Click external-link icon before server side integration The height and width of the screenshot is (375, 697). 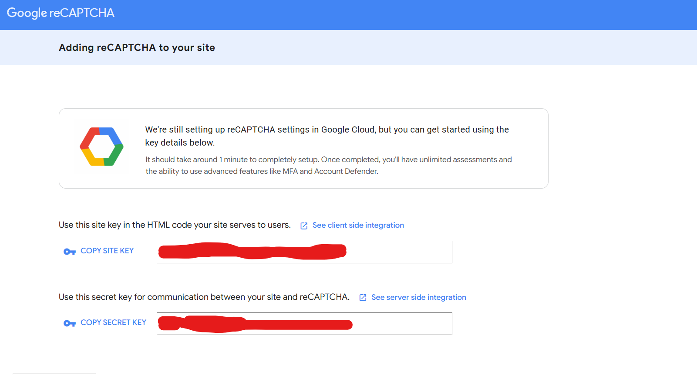(x=363, y=298)
